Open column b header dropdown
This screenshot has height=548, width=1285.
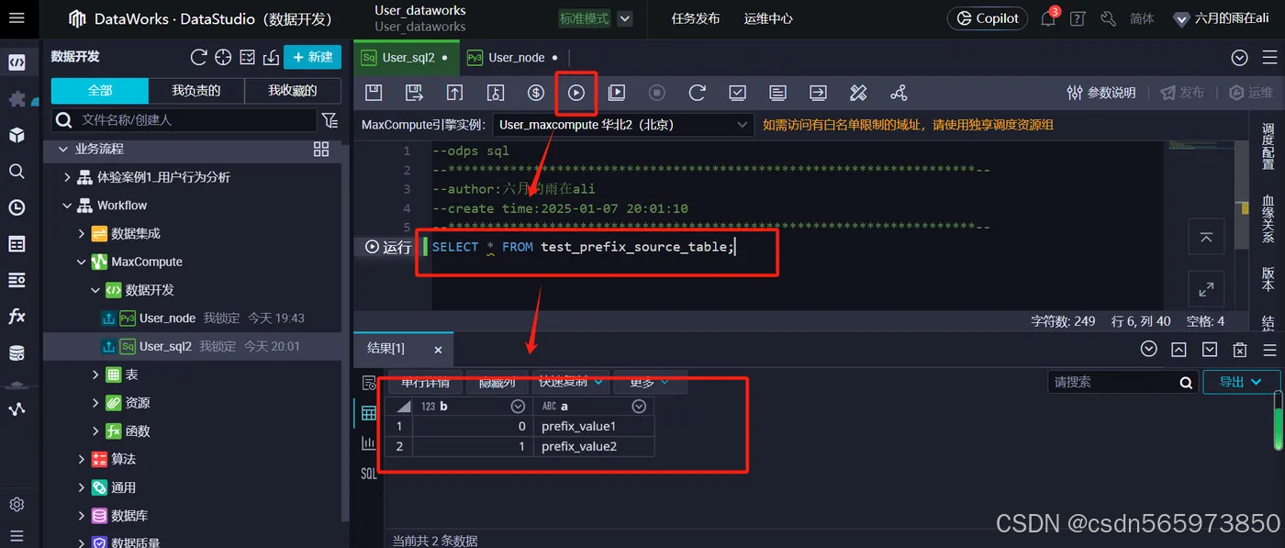click(x=518, y=407)
